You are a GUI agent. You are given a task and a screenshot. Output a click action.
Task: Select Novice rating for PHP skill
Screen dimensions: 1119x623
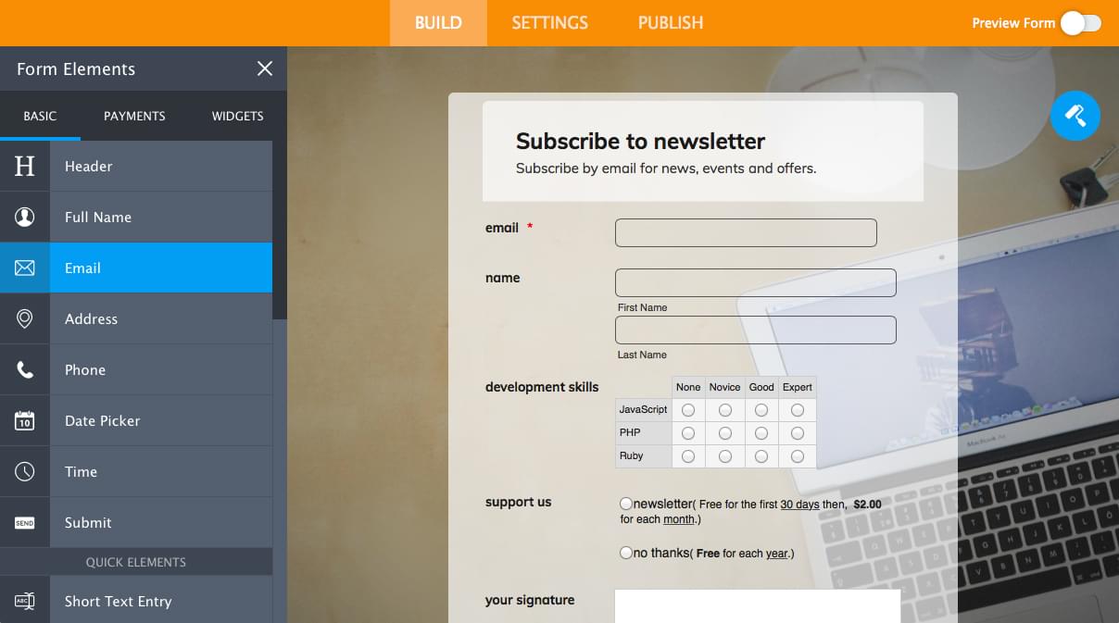(x=724, y=432)
